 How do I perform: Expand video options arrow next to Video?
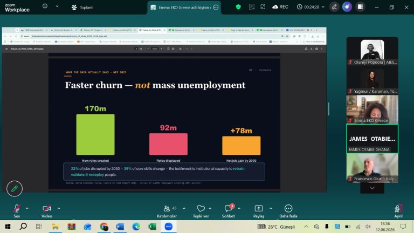click(59, 208)
